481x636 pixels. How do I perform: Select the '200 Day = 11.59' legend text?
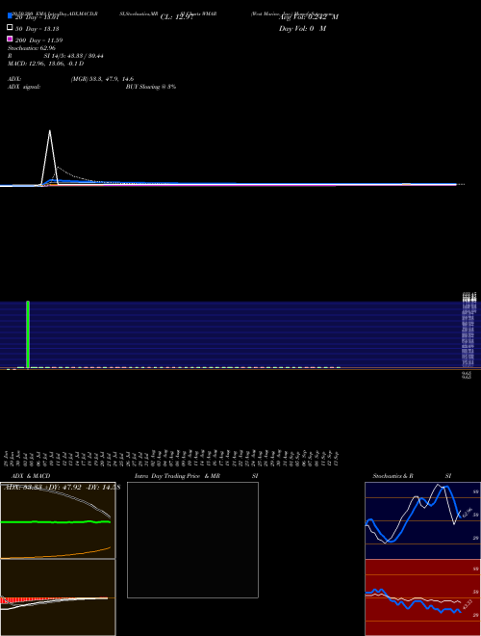point(38,40)
